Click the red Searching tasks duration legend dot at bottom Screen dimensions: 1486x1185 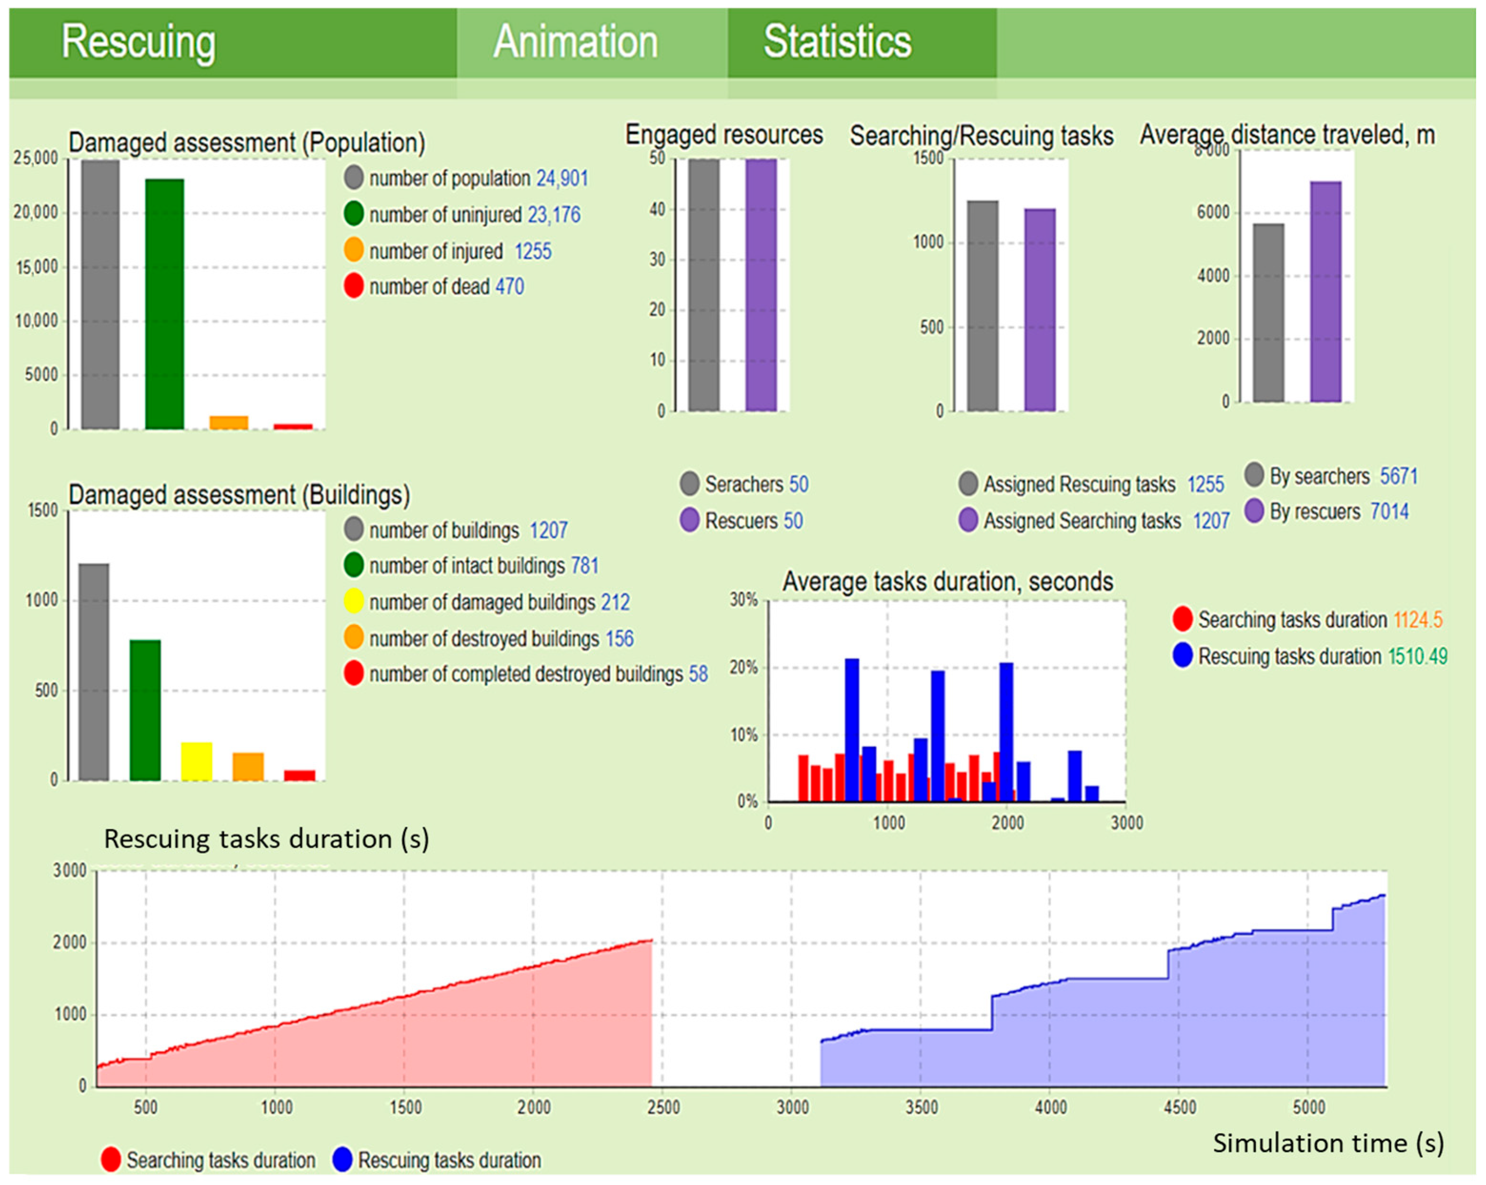tap(111, 1159)
